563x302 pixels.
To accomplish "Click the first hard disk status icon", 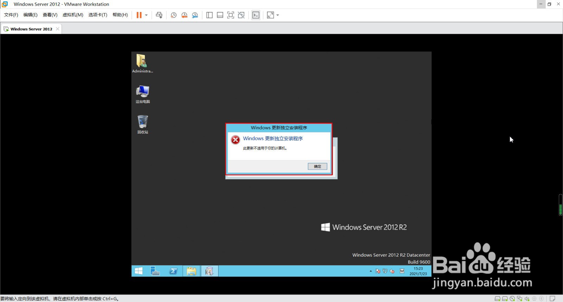I will click(x=498, y=299).
